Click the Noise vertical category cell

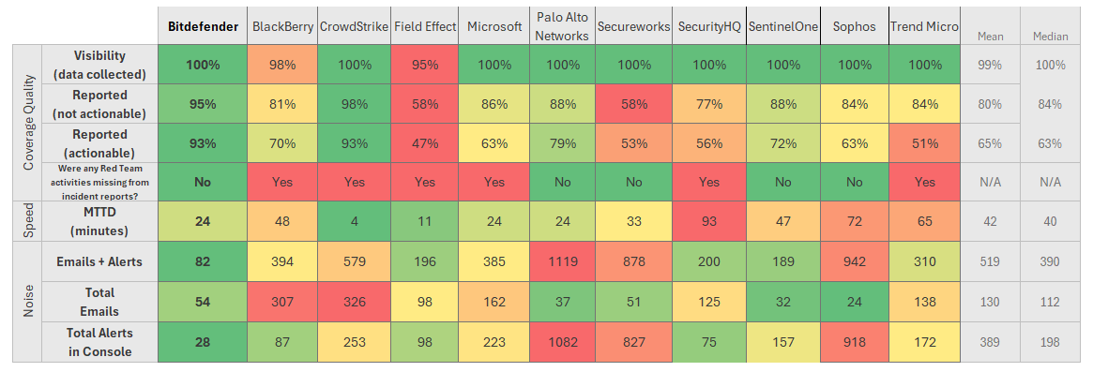[28, 302]
